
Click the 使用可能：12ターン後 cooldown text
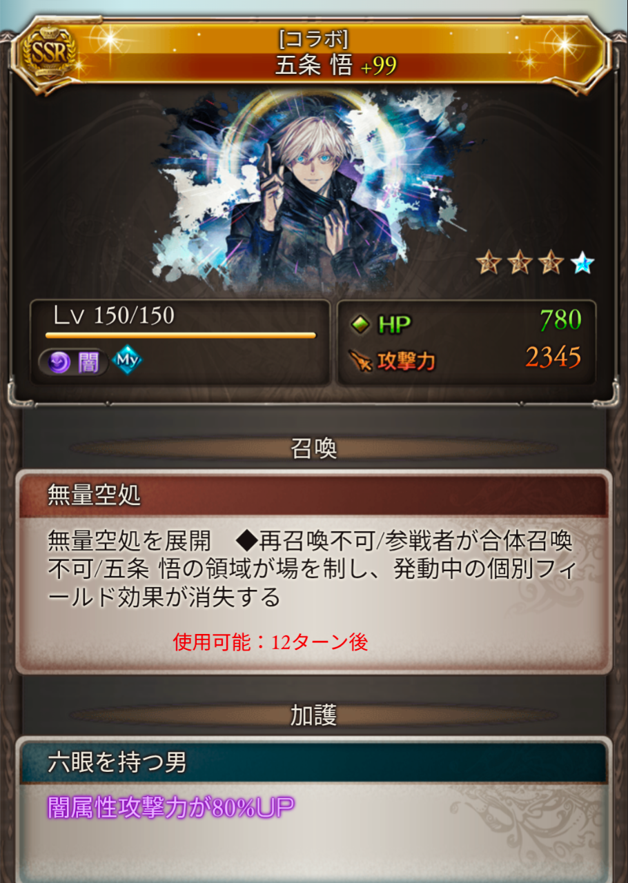pyautogui.click(x=271, y=642)
